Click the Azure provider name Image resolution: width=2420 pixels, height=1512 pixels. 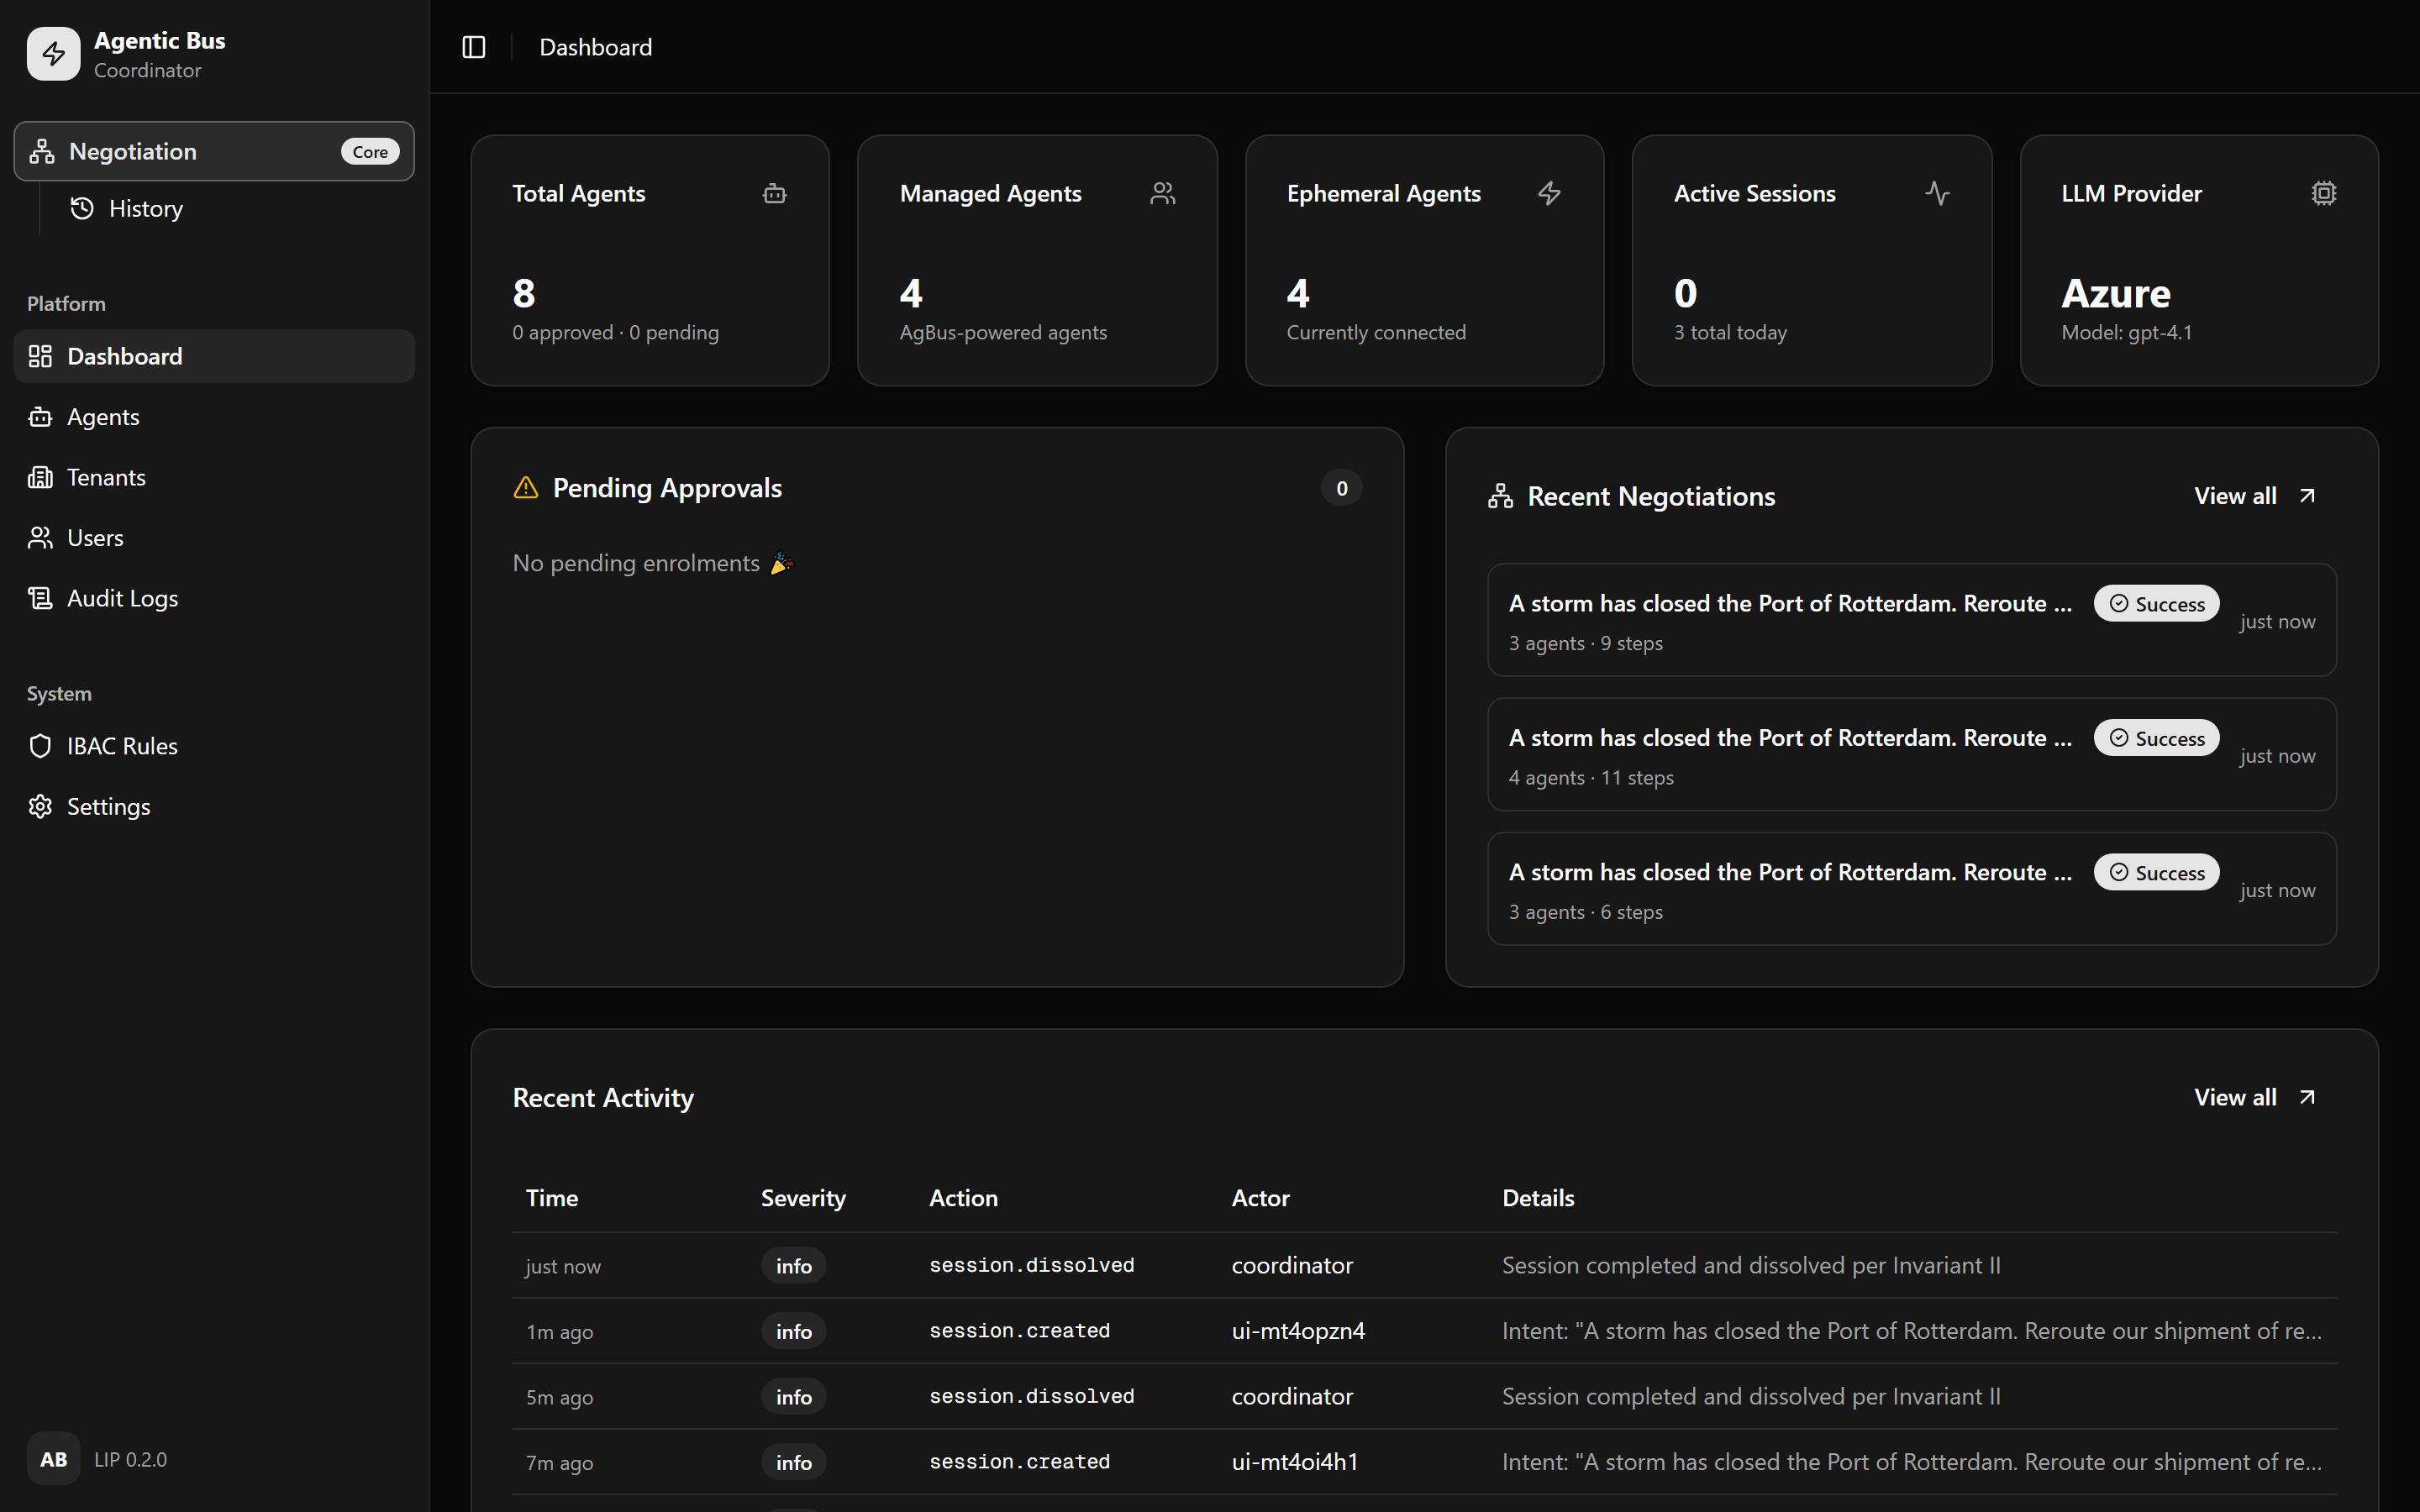2116,293
